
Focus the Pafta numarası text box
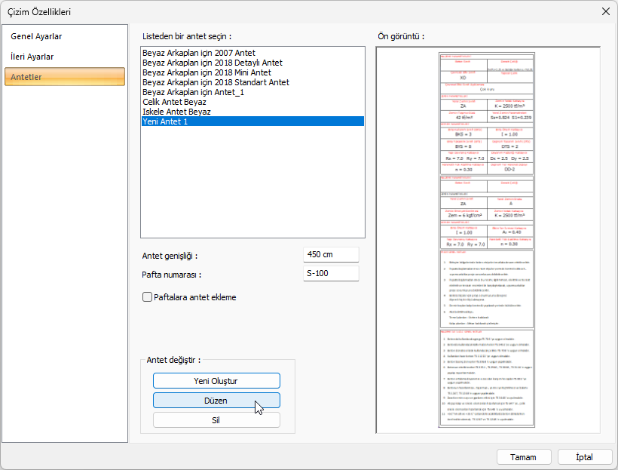tap(331, 273)
